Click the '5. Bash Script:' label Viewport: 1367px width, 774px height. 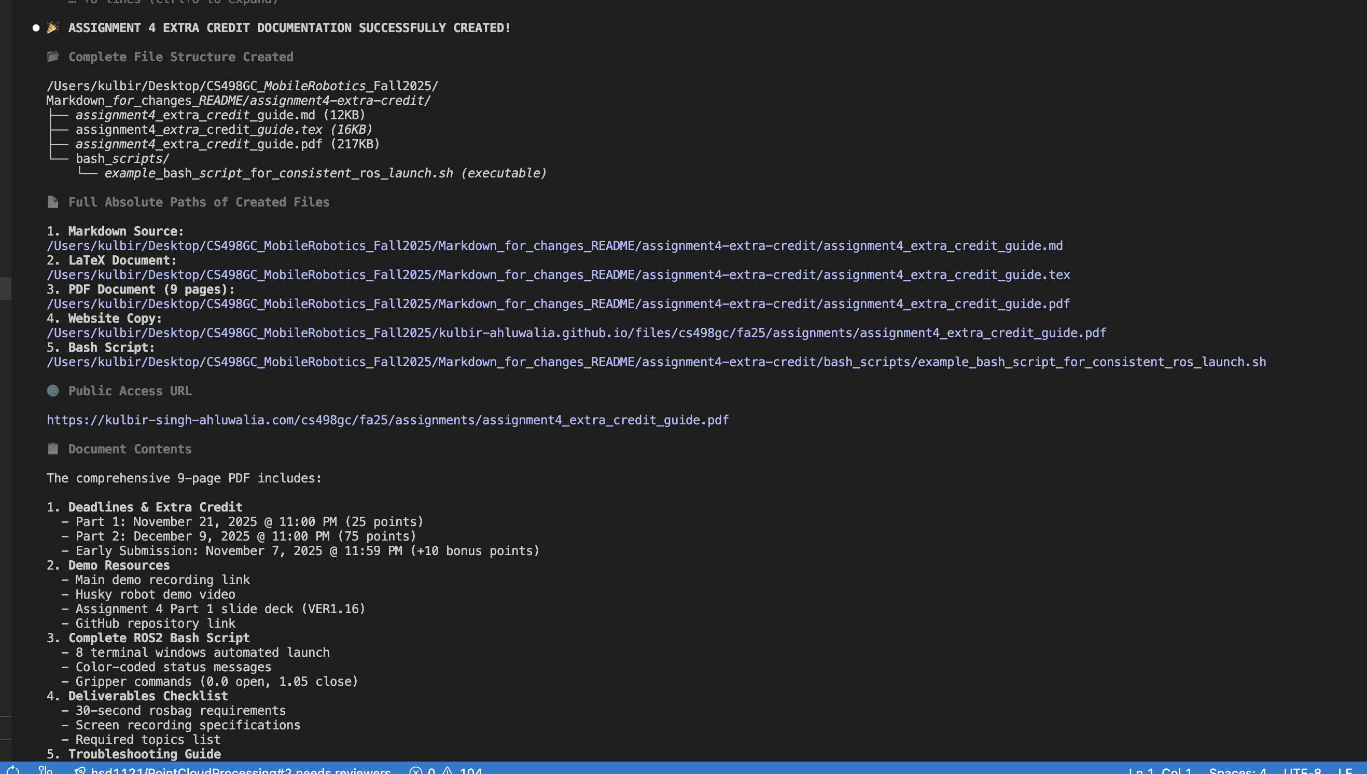point(101,348)
